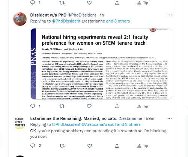Tip the Dissident w/a PhD author
Image resolution: width=188 pixels, height=157 pixels.
[143, 106]
